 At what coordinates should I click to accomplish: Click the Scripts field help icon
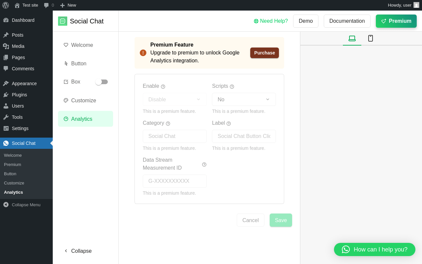click(232, 86)
